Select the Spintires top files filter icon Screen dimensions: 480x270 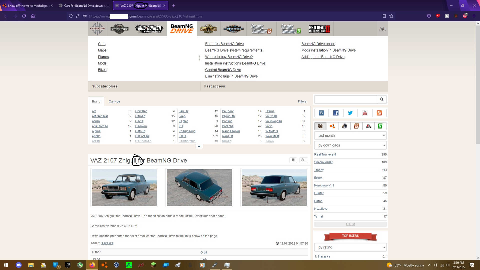[320, 126]
